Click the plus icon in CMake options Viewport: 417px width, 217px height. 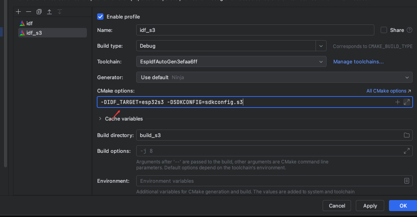(x=398, y=102)
